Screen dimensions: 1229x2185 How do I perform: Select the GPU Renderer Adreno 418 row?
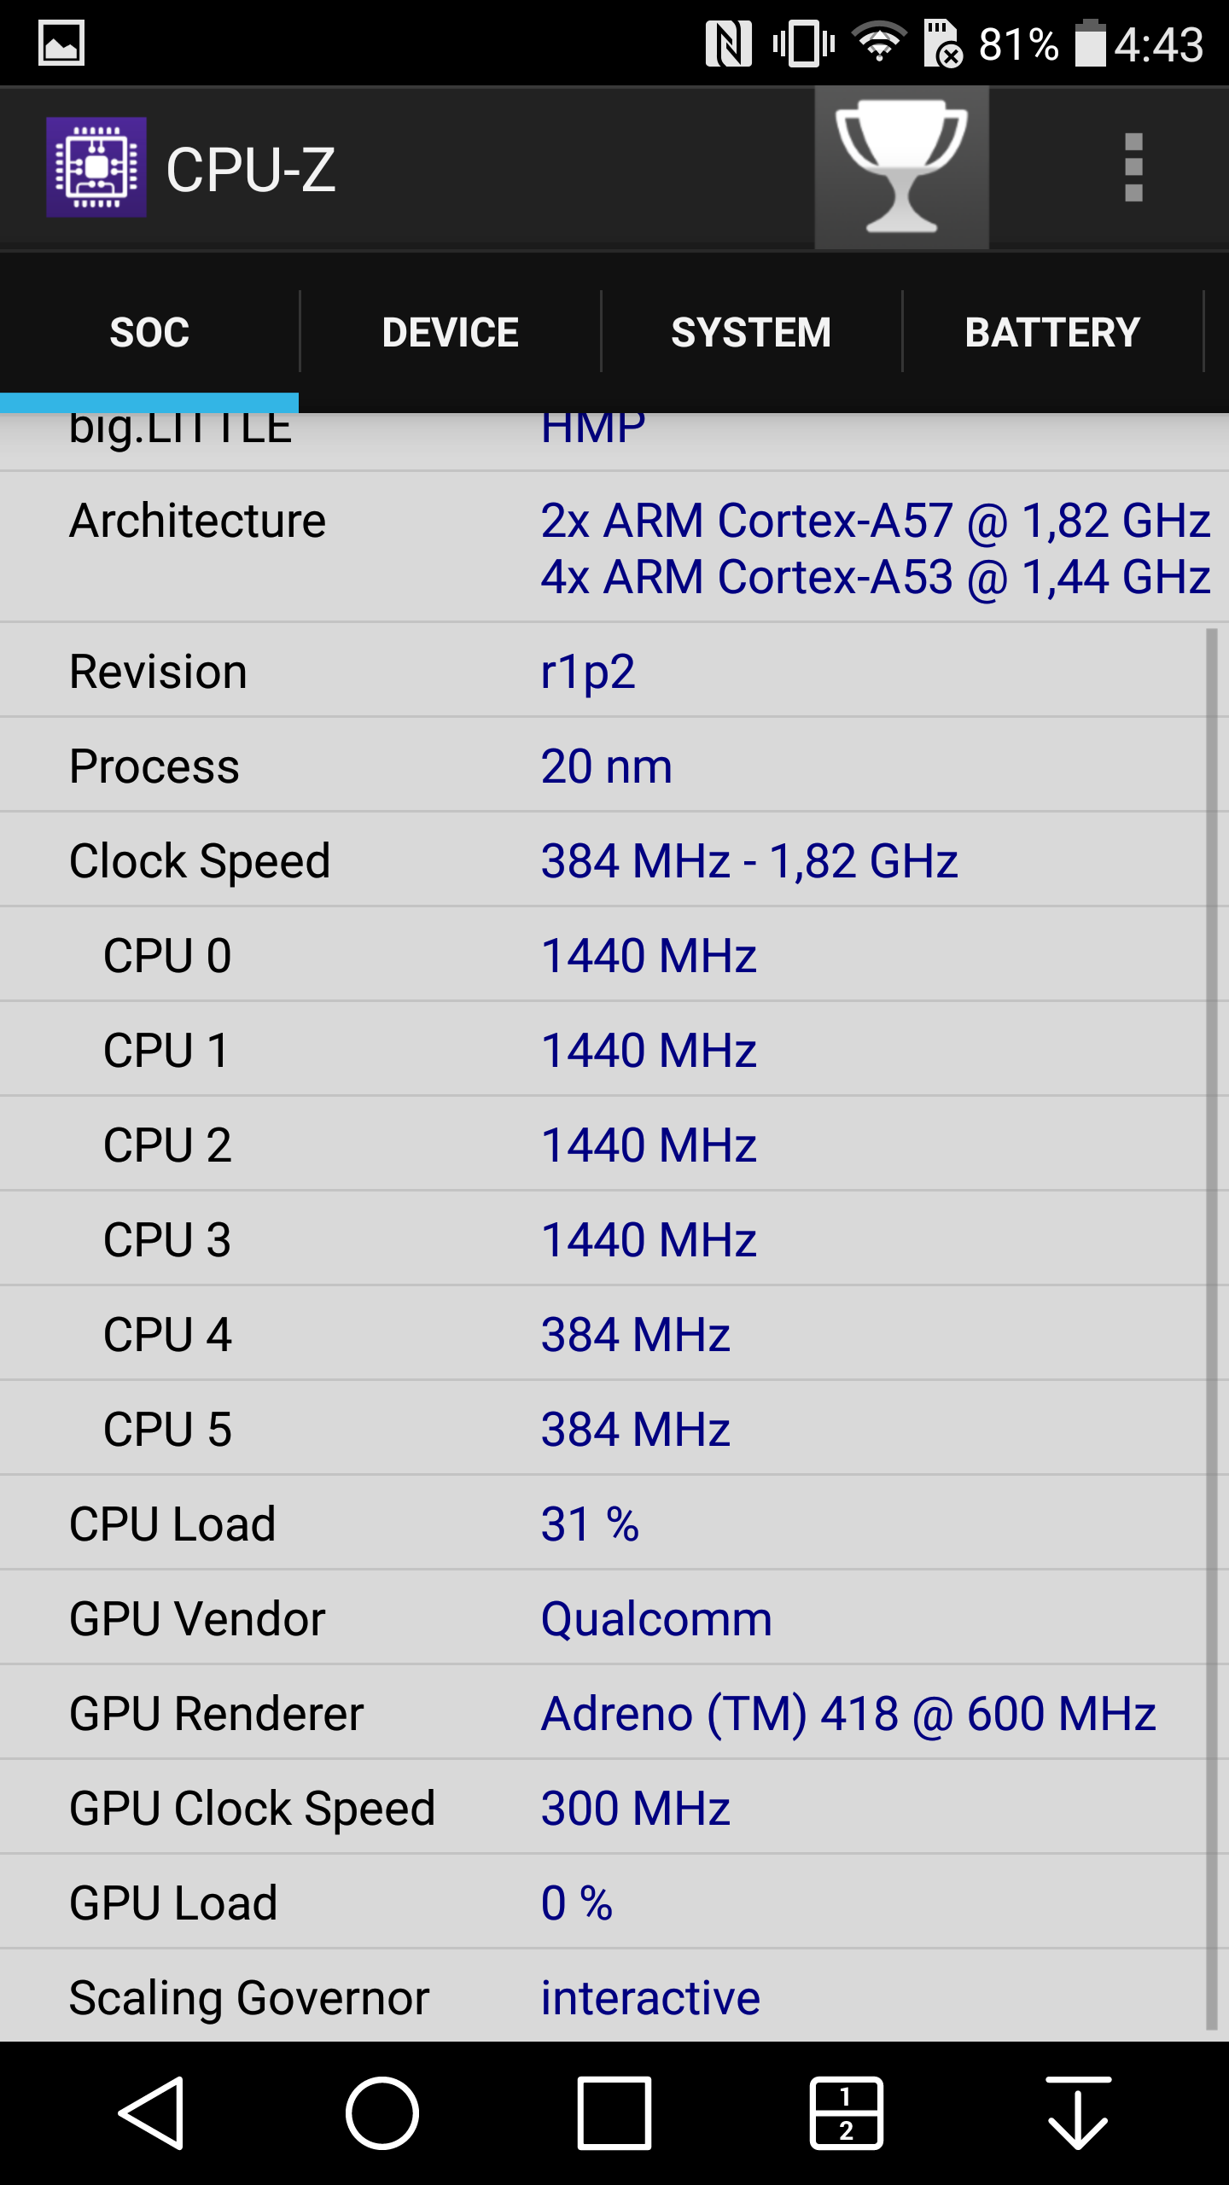pyautogui.click(x=614, y=1713)
